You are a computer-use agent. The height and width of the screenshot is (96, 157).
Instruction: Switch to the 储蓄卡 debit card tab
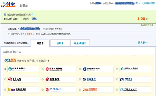(40, 43)
